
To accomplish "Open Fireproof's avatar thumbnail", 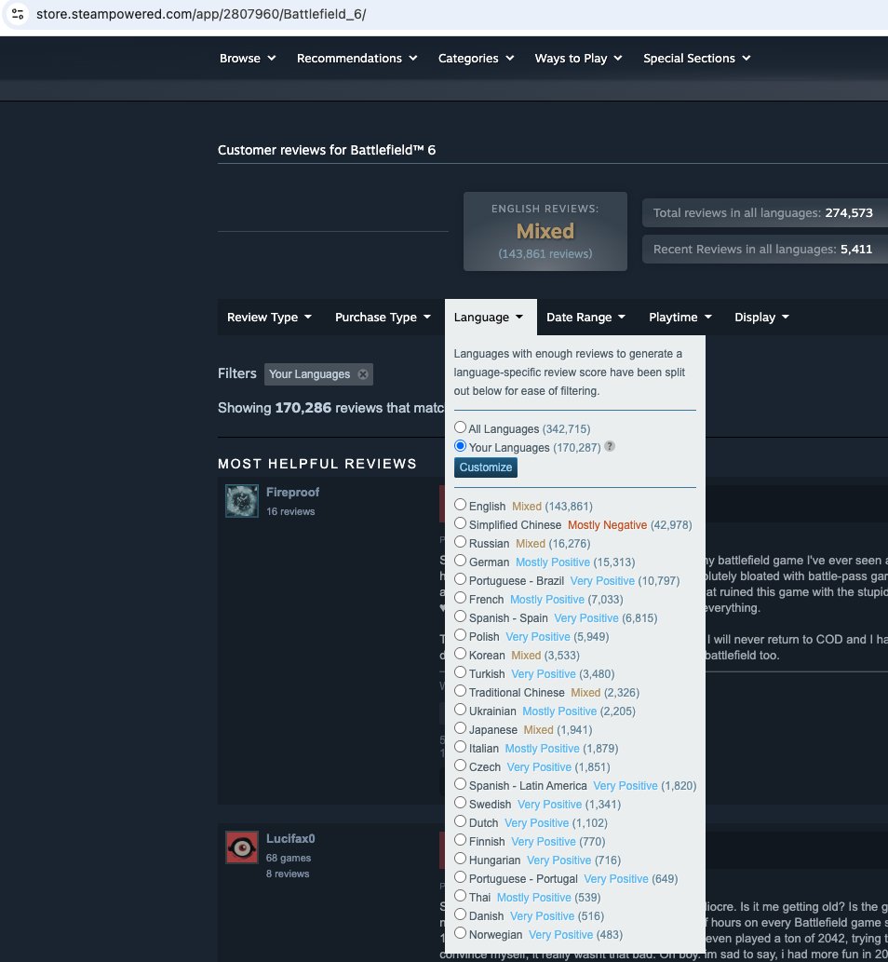I will 242,501.
